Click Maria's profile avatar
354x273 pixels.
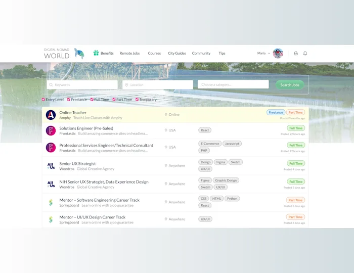click(x=278, y=53)
